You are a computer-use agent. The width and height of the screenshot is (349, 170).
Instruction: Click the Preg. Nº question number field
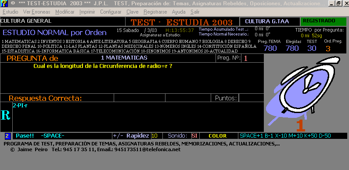(x=252, y=58)
